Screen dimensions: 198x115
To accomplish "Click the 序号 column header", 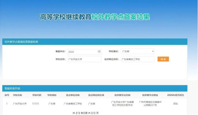I will [x=7, y=95].
